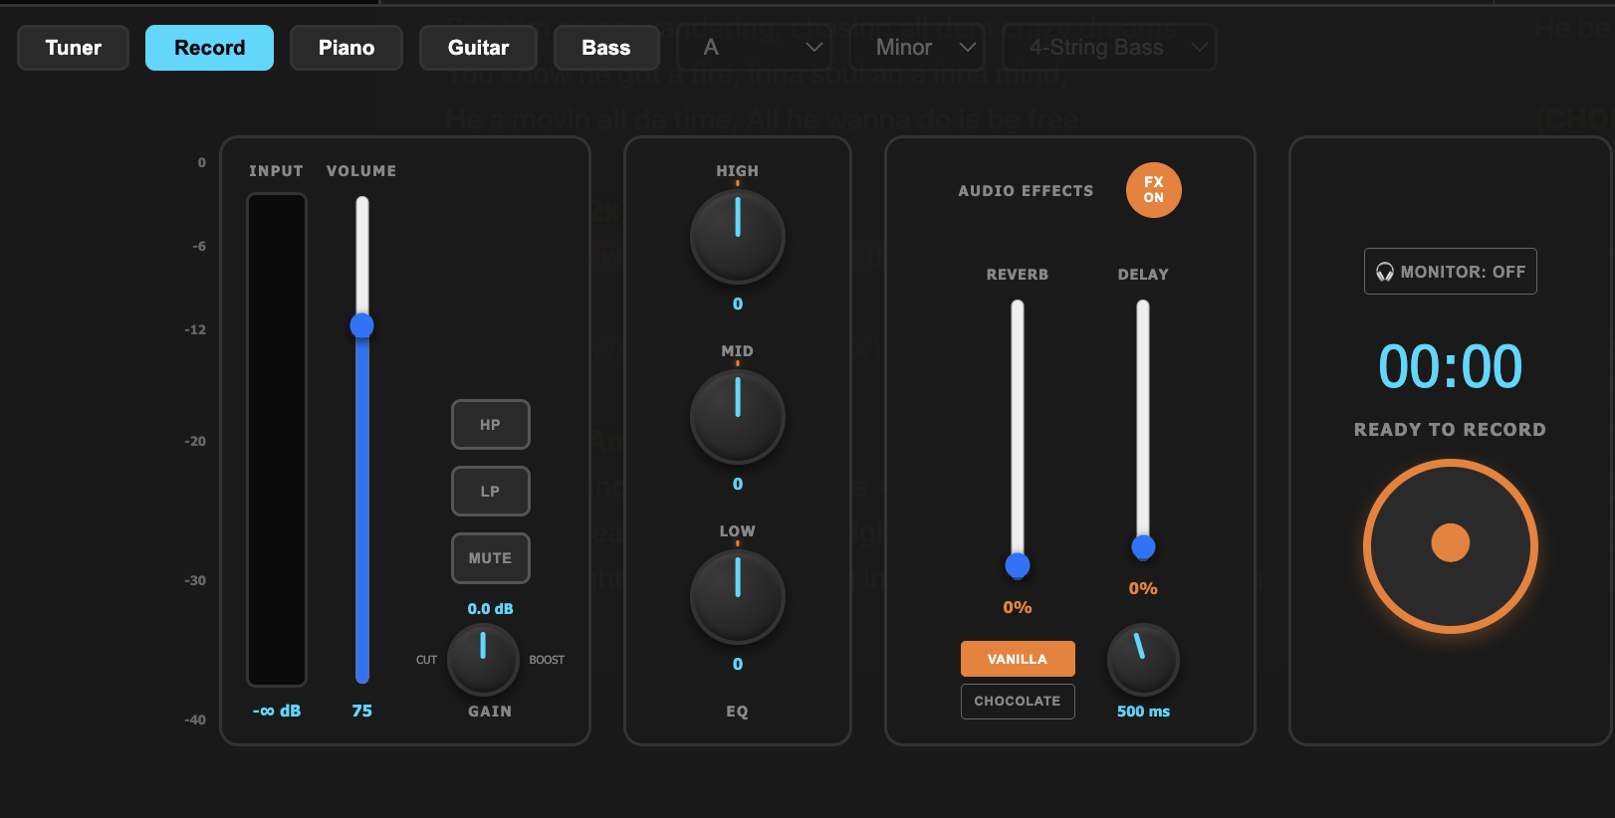Toggle headphone monitor off button
The image size is (1615, 818).
(x=1450, y=272)
